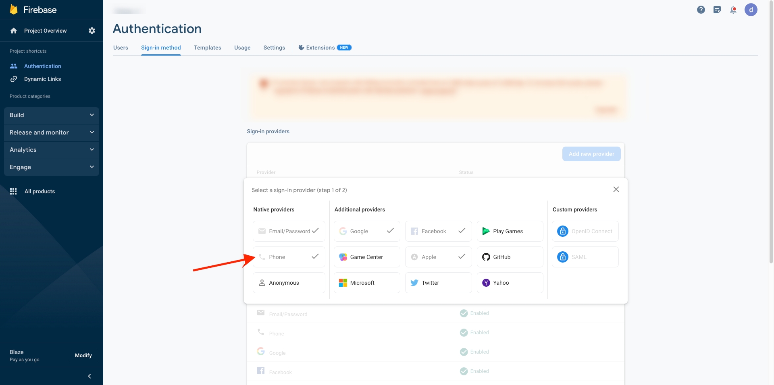Screen dimensions: 774x385
Task: Select the checked Apple provider
Action: point(438,257)
